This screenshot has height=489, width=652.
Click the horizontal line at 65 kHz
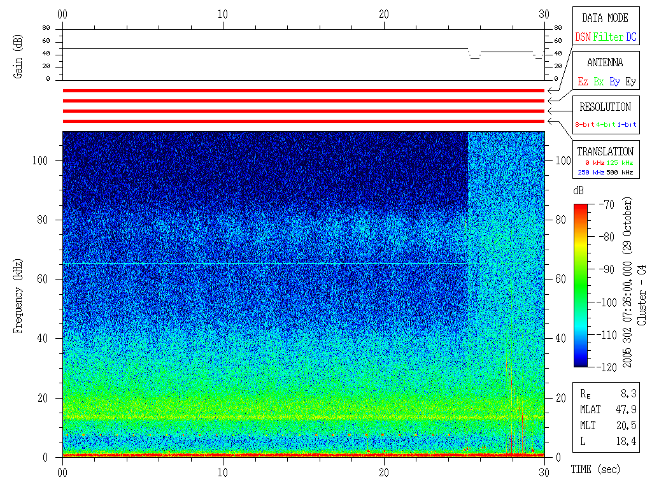pyautogui.click(x=266, y=264)
